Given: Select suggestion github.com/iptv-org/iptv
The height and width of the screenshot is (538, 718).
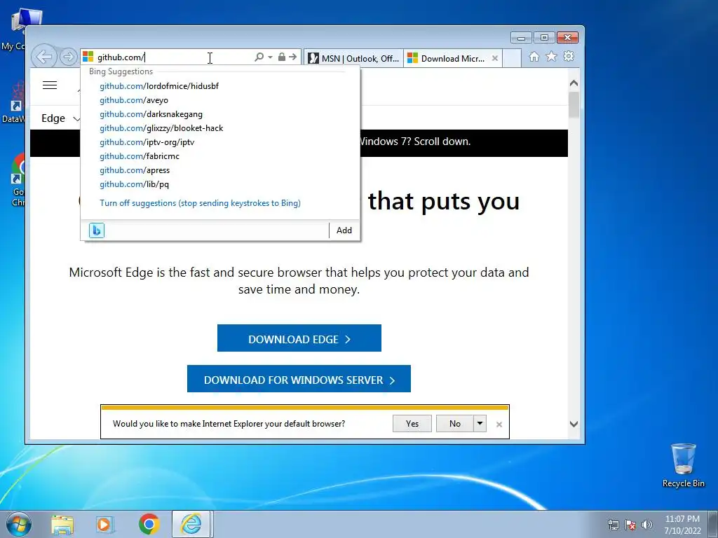Looking at the screenshot, I should pyautogui.click(x=147, y=142).
